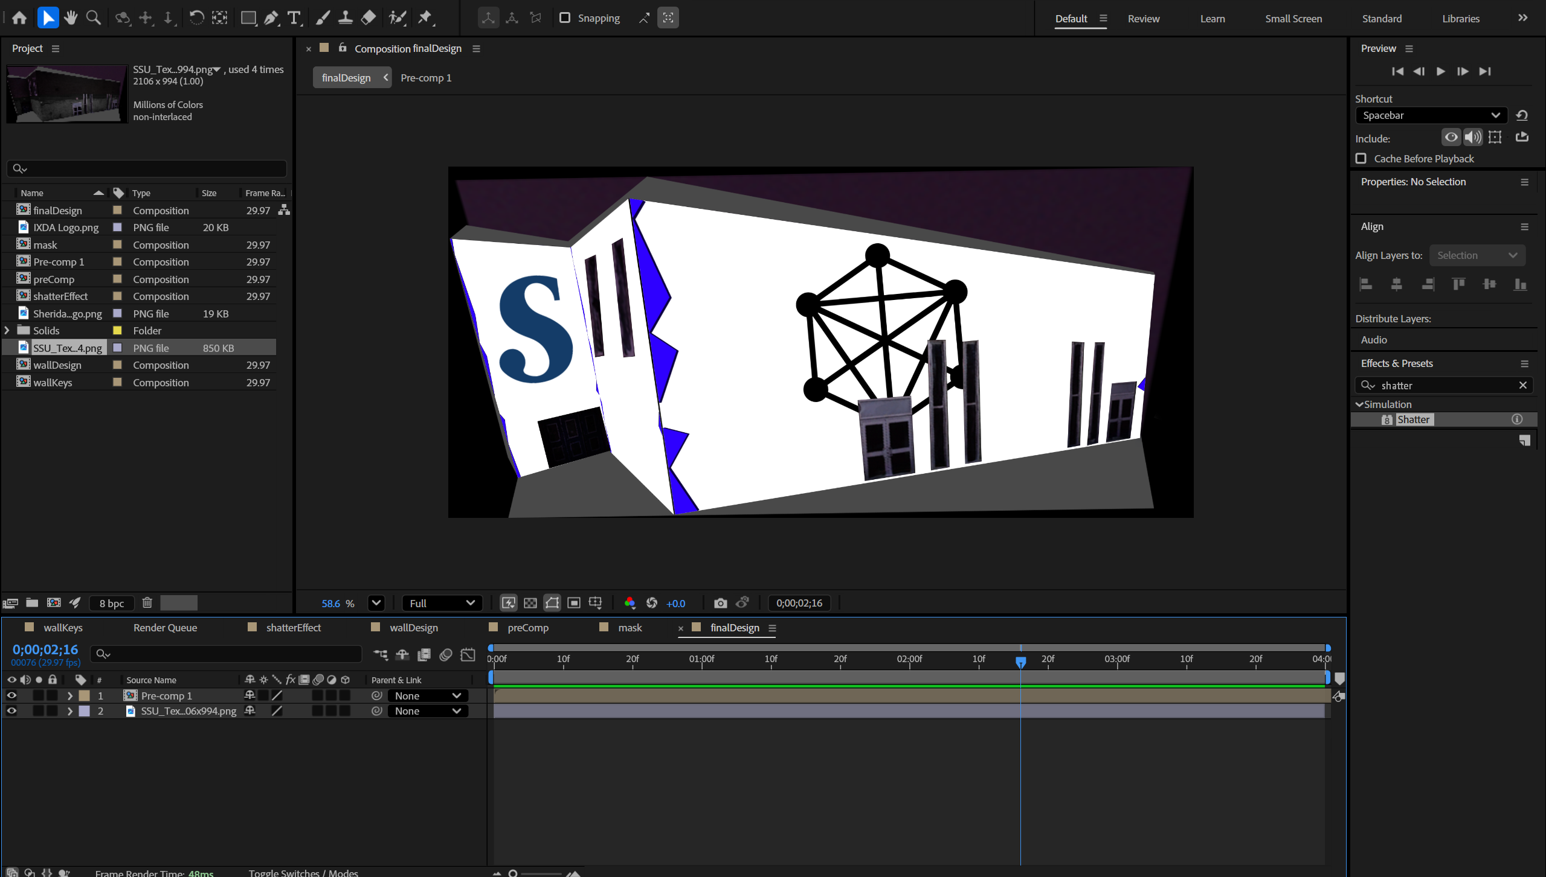Switch to the wallDesign timeline tab
The height and width of the screenshot is (877, 1546).
(413, 628)
